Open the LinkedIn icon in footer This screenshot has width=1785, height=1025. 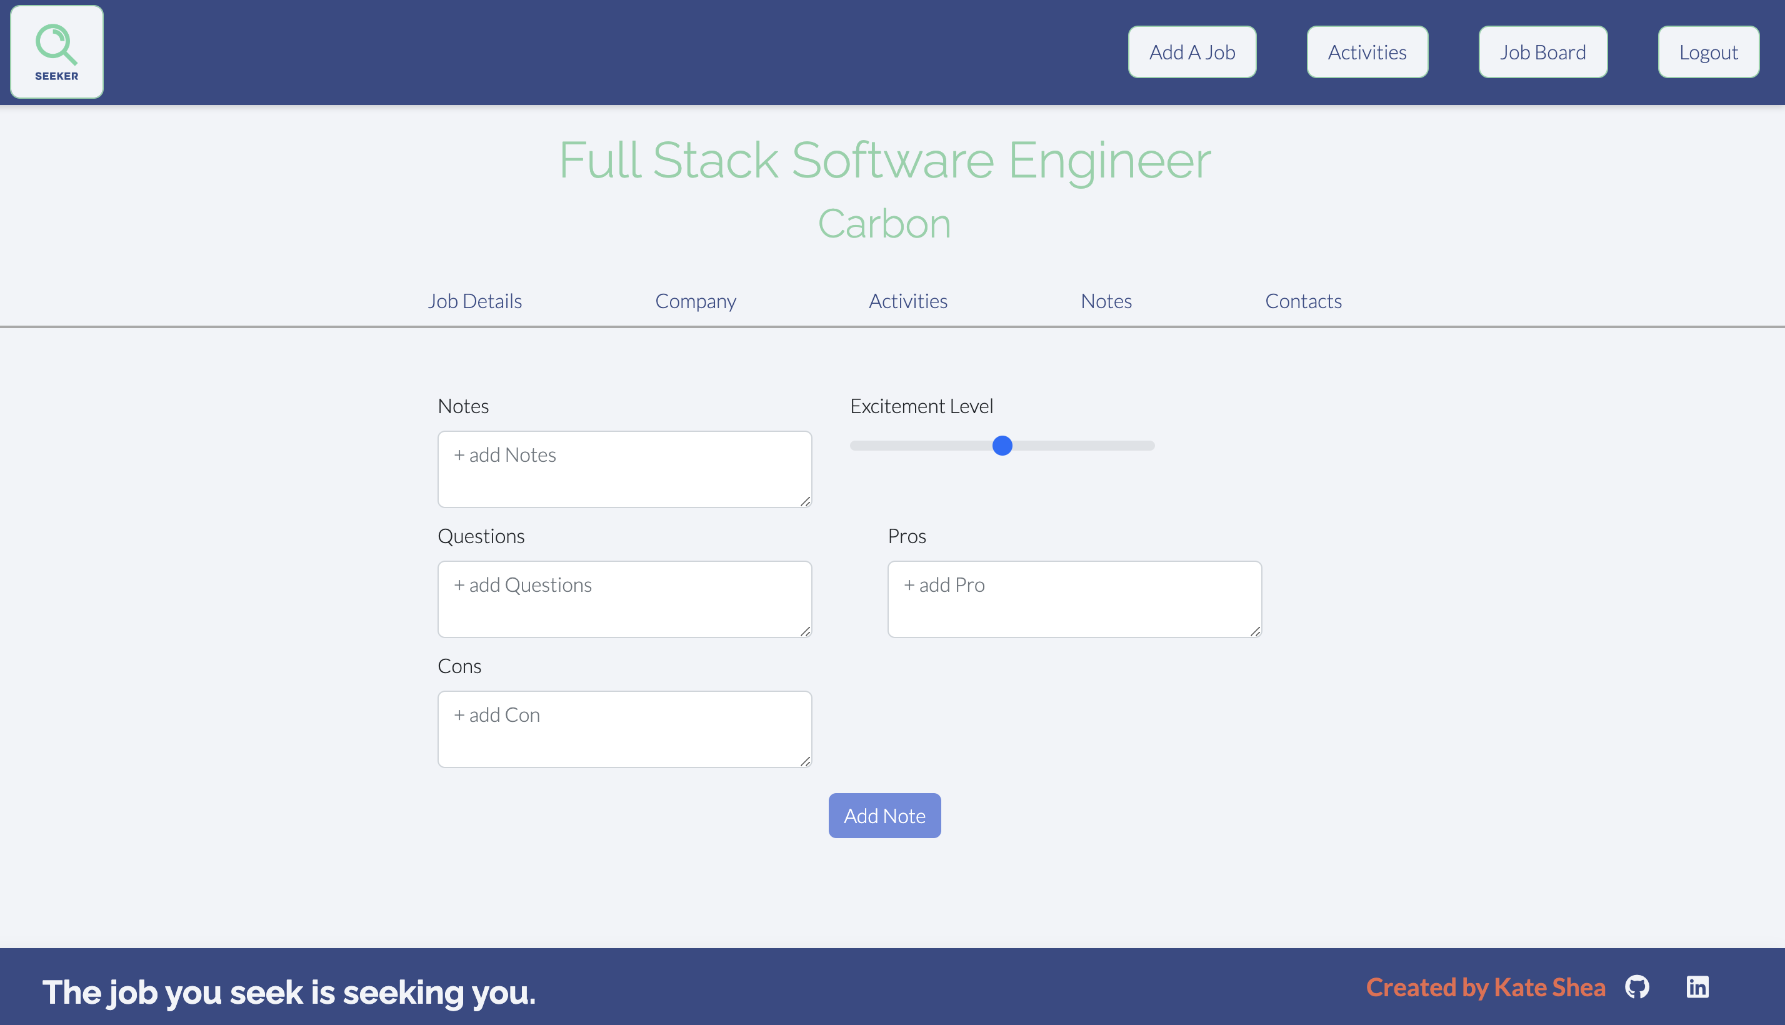1697,987
